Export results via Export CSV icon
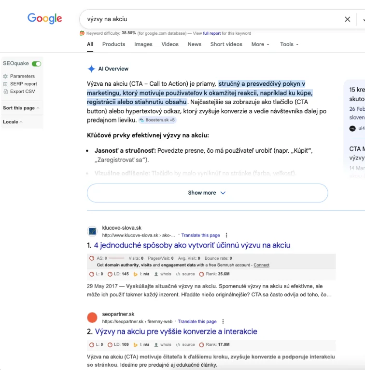This screenshot has height=370, width=365. coord(5,92)
